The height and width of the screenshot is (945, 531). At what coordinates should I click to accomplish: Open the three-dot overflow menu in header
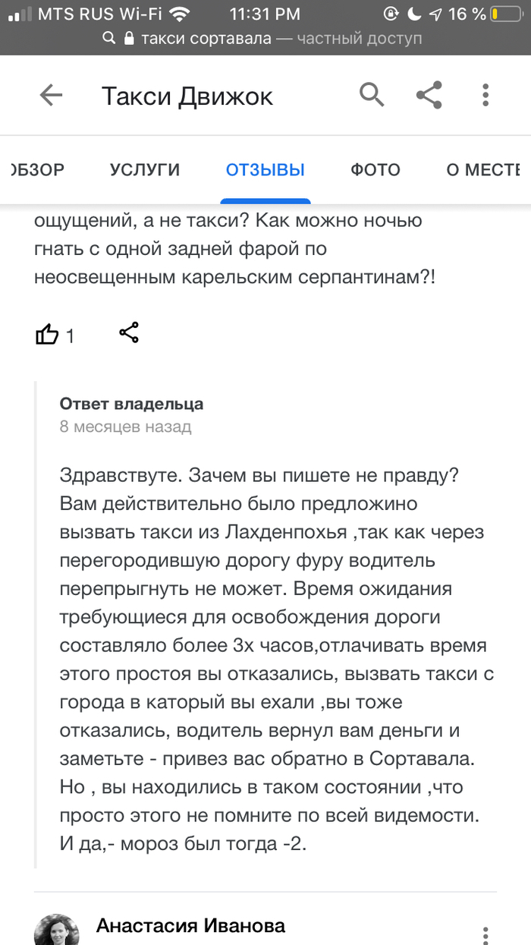coord(485,96)
